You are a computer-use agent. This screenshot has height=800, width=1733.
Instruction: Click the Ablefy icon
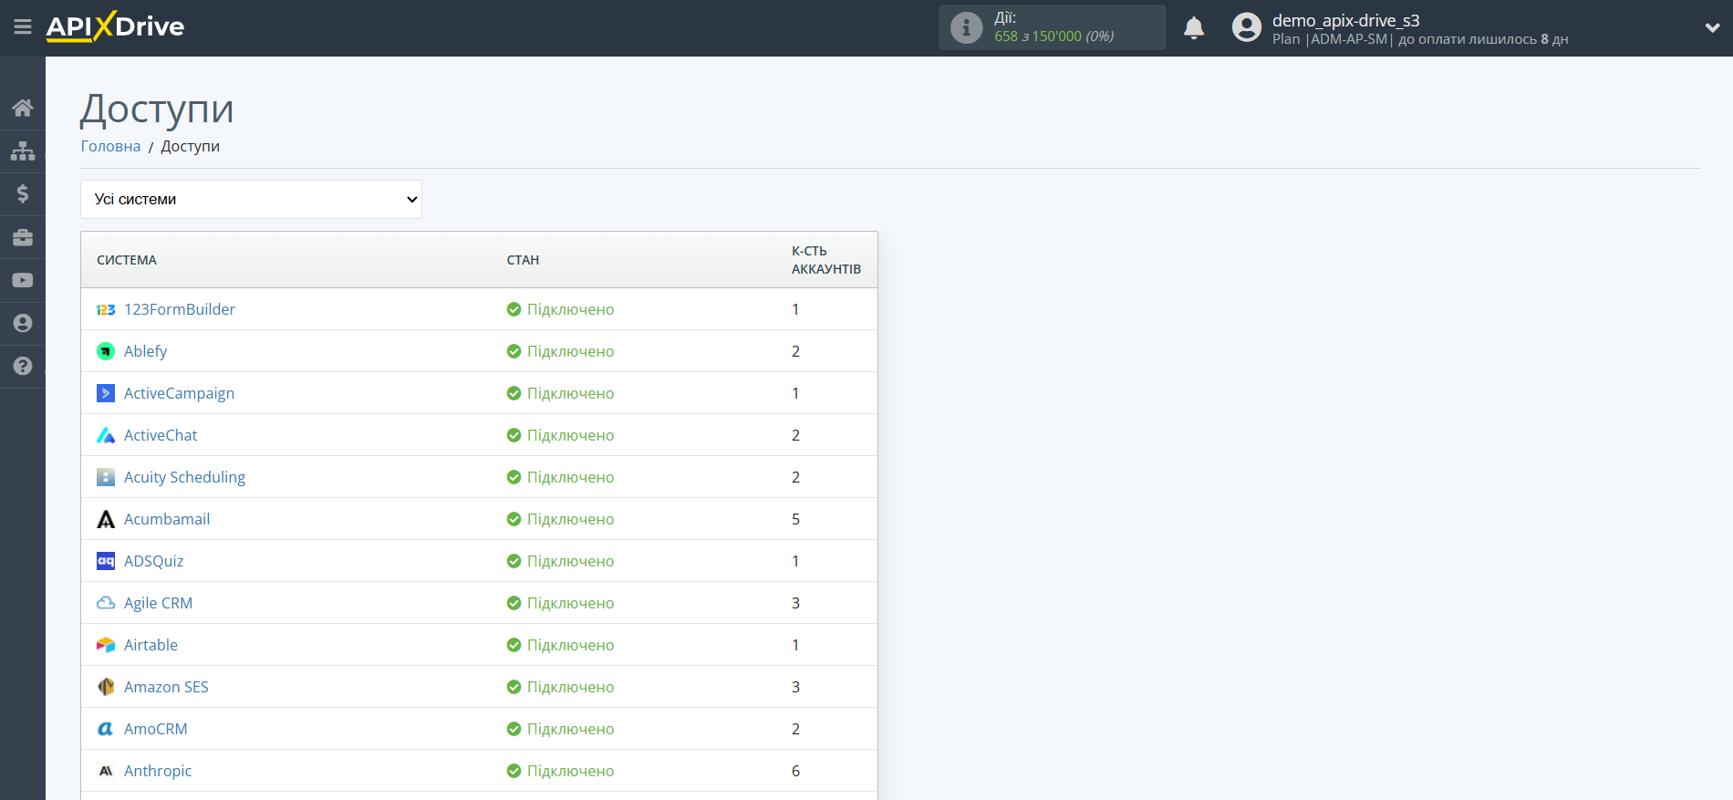[x=106, y=351]
